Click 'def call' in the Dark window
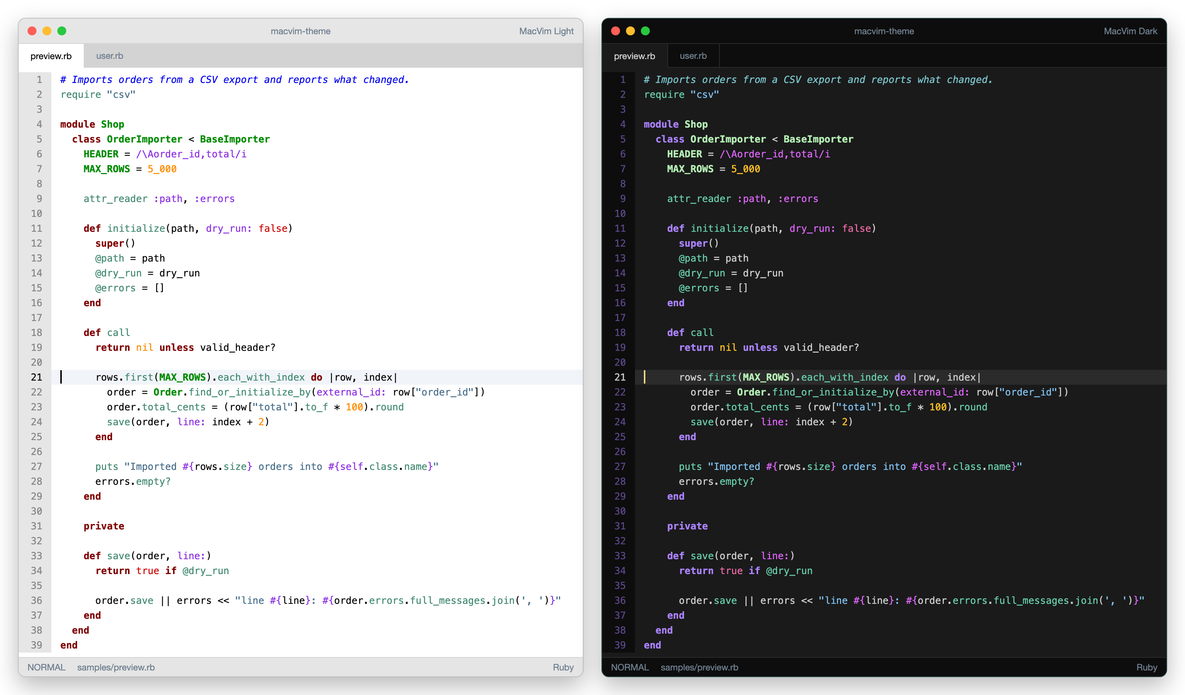This screenshot has height=695, width=1185. tap(690, 333)
